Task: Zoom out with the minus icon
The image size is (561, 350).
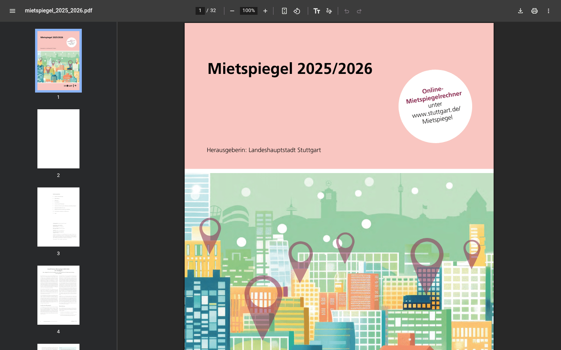Action: pos(232,11)
